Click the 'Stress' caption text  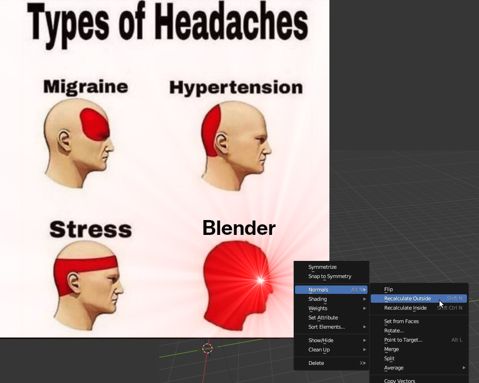tap(91, 229)
